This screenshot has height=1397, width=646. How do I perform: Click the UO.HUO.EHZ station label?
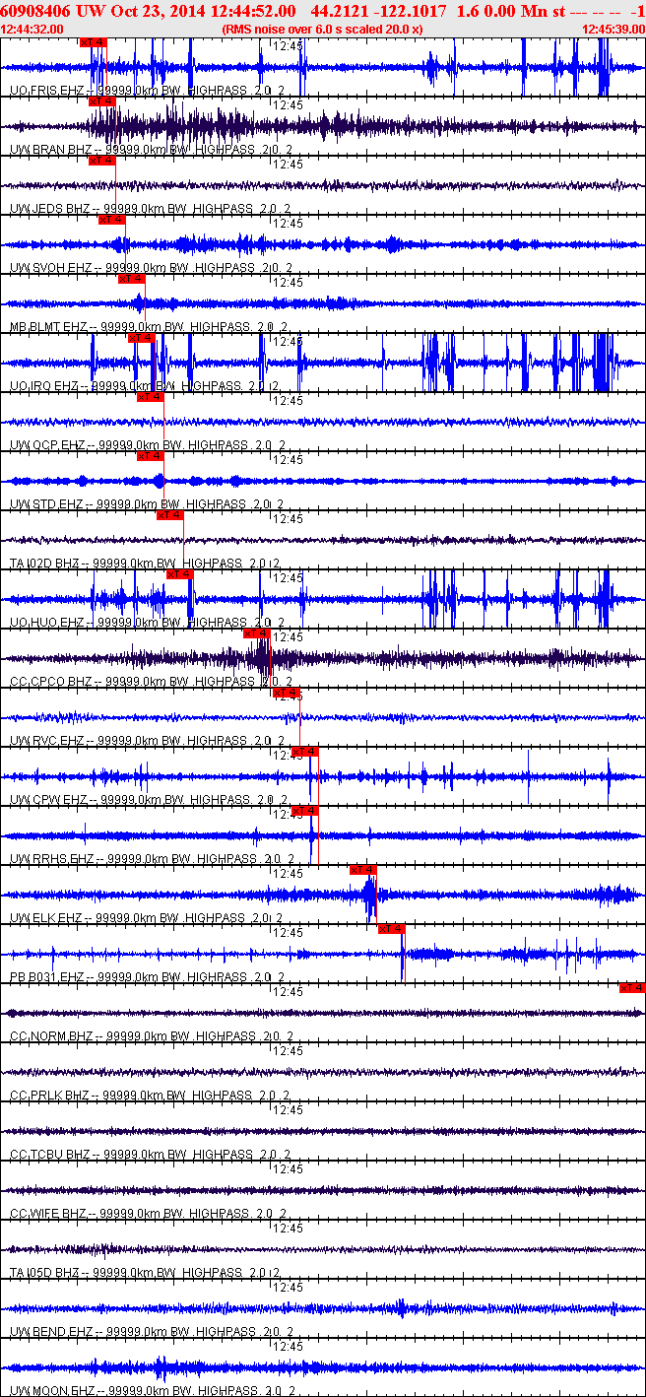(x=46, y=623)
